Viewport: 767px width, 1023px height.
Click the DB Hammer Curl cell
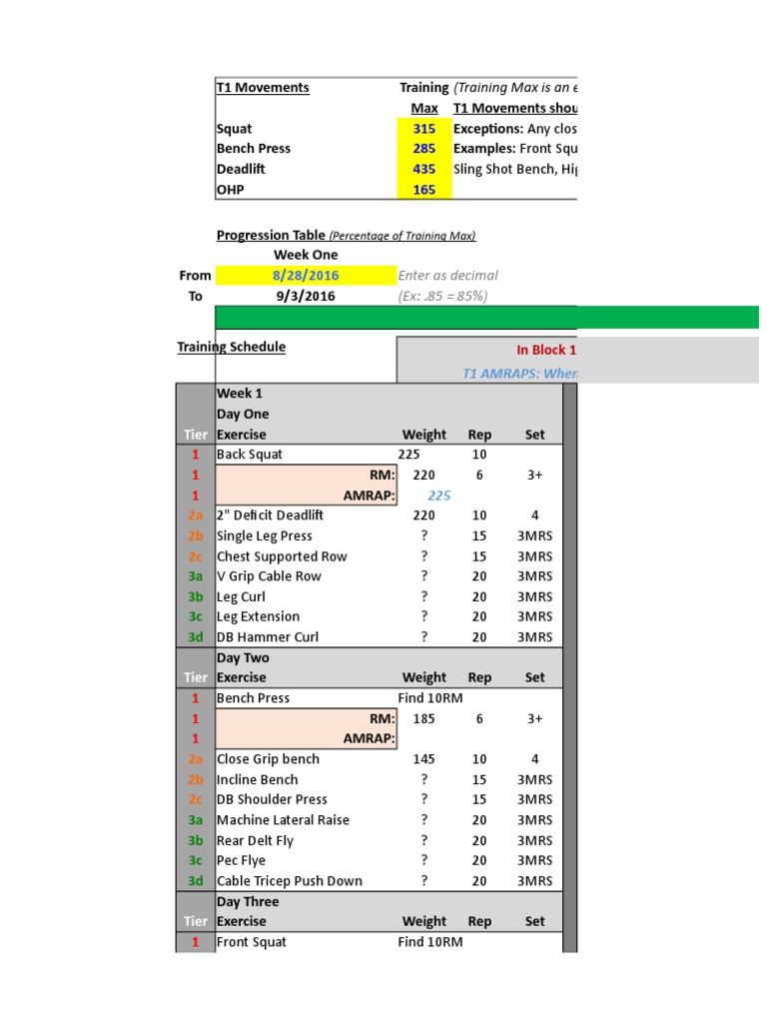click(306, 637)
